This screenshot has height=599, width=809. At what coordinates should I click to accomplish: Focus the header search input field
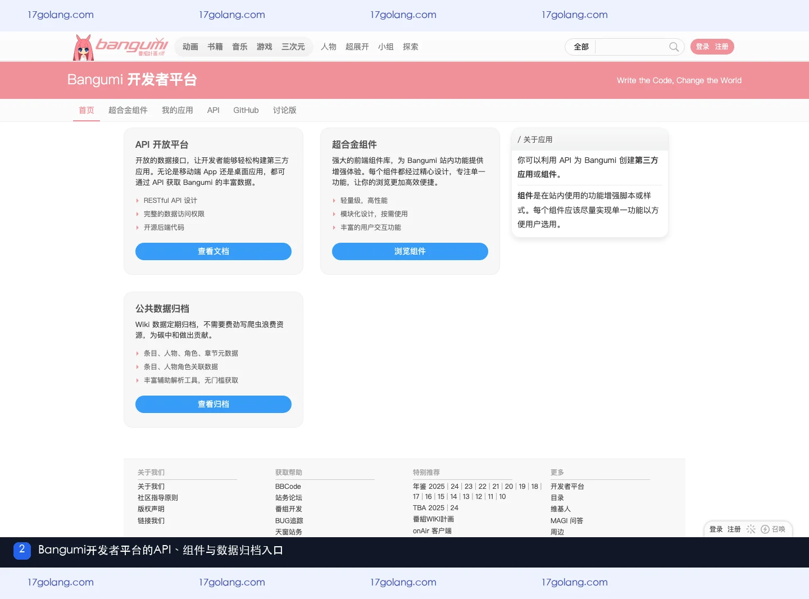click(x=632, y=47)
